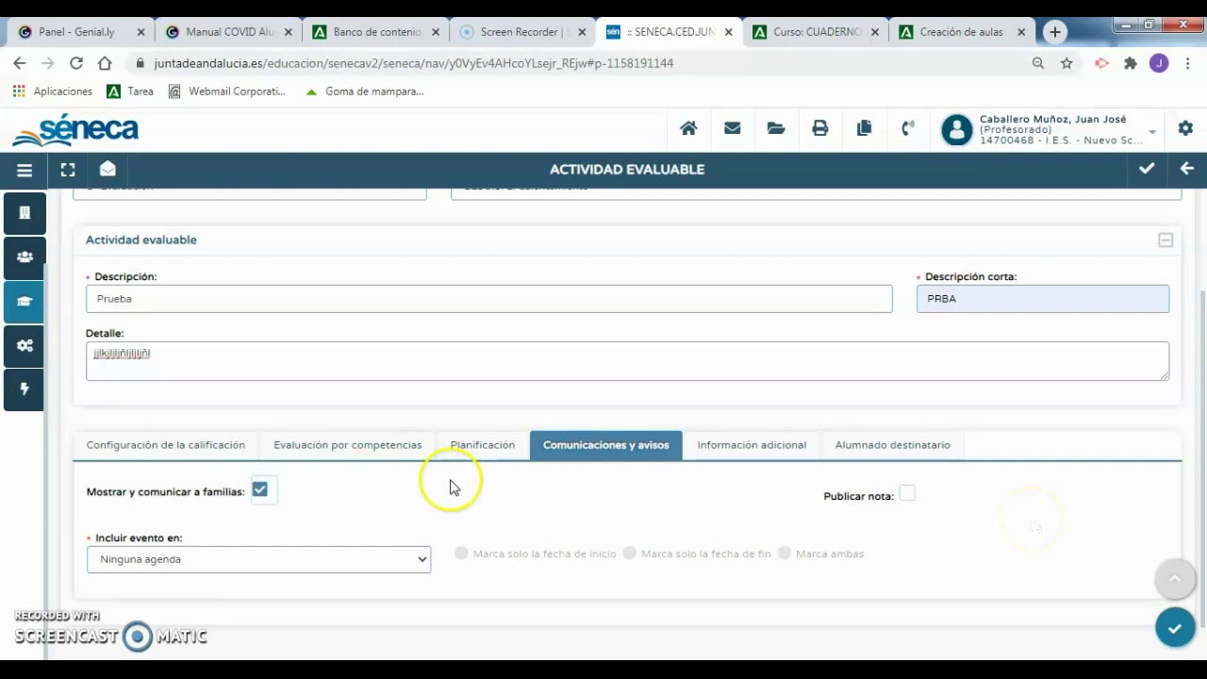Open Séneca settings gear icon
This screenshot has height=679, width=1207.
click(x=1185, y=128)
